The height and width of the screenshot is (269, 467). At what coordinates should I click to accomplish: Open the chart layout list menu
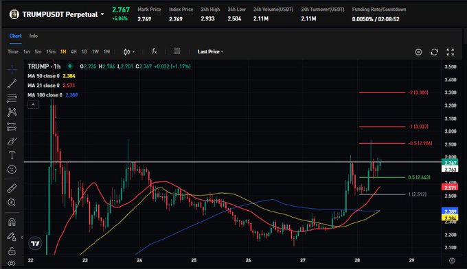click(177, 51)
